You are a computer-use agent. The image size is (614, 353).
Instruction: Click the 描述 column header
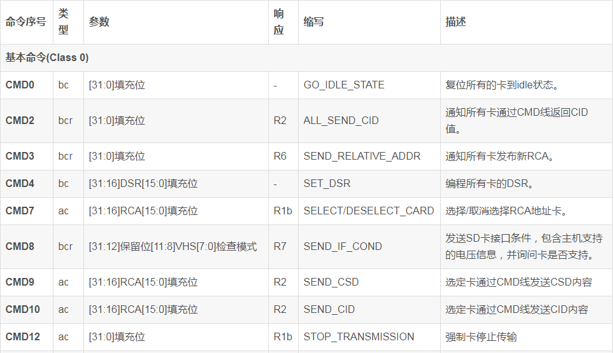(455, 22)
